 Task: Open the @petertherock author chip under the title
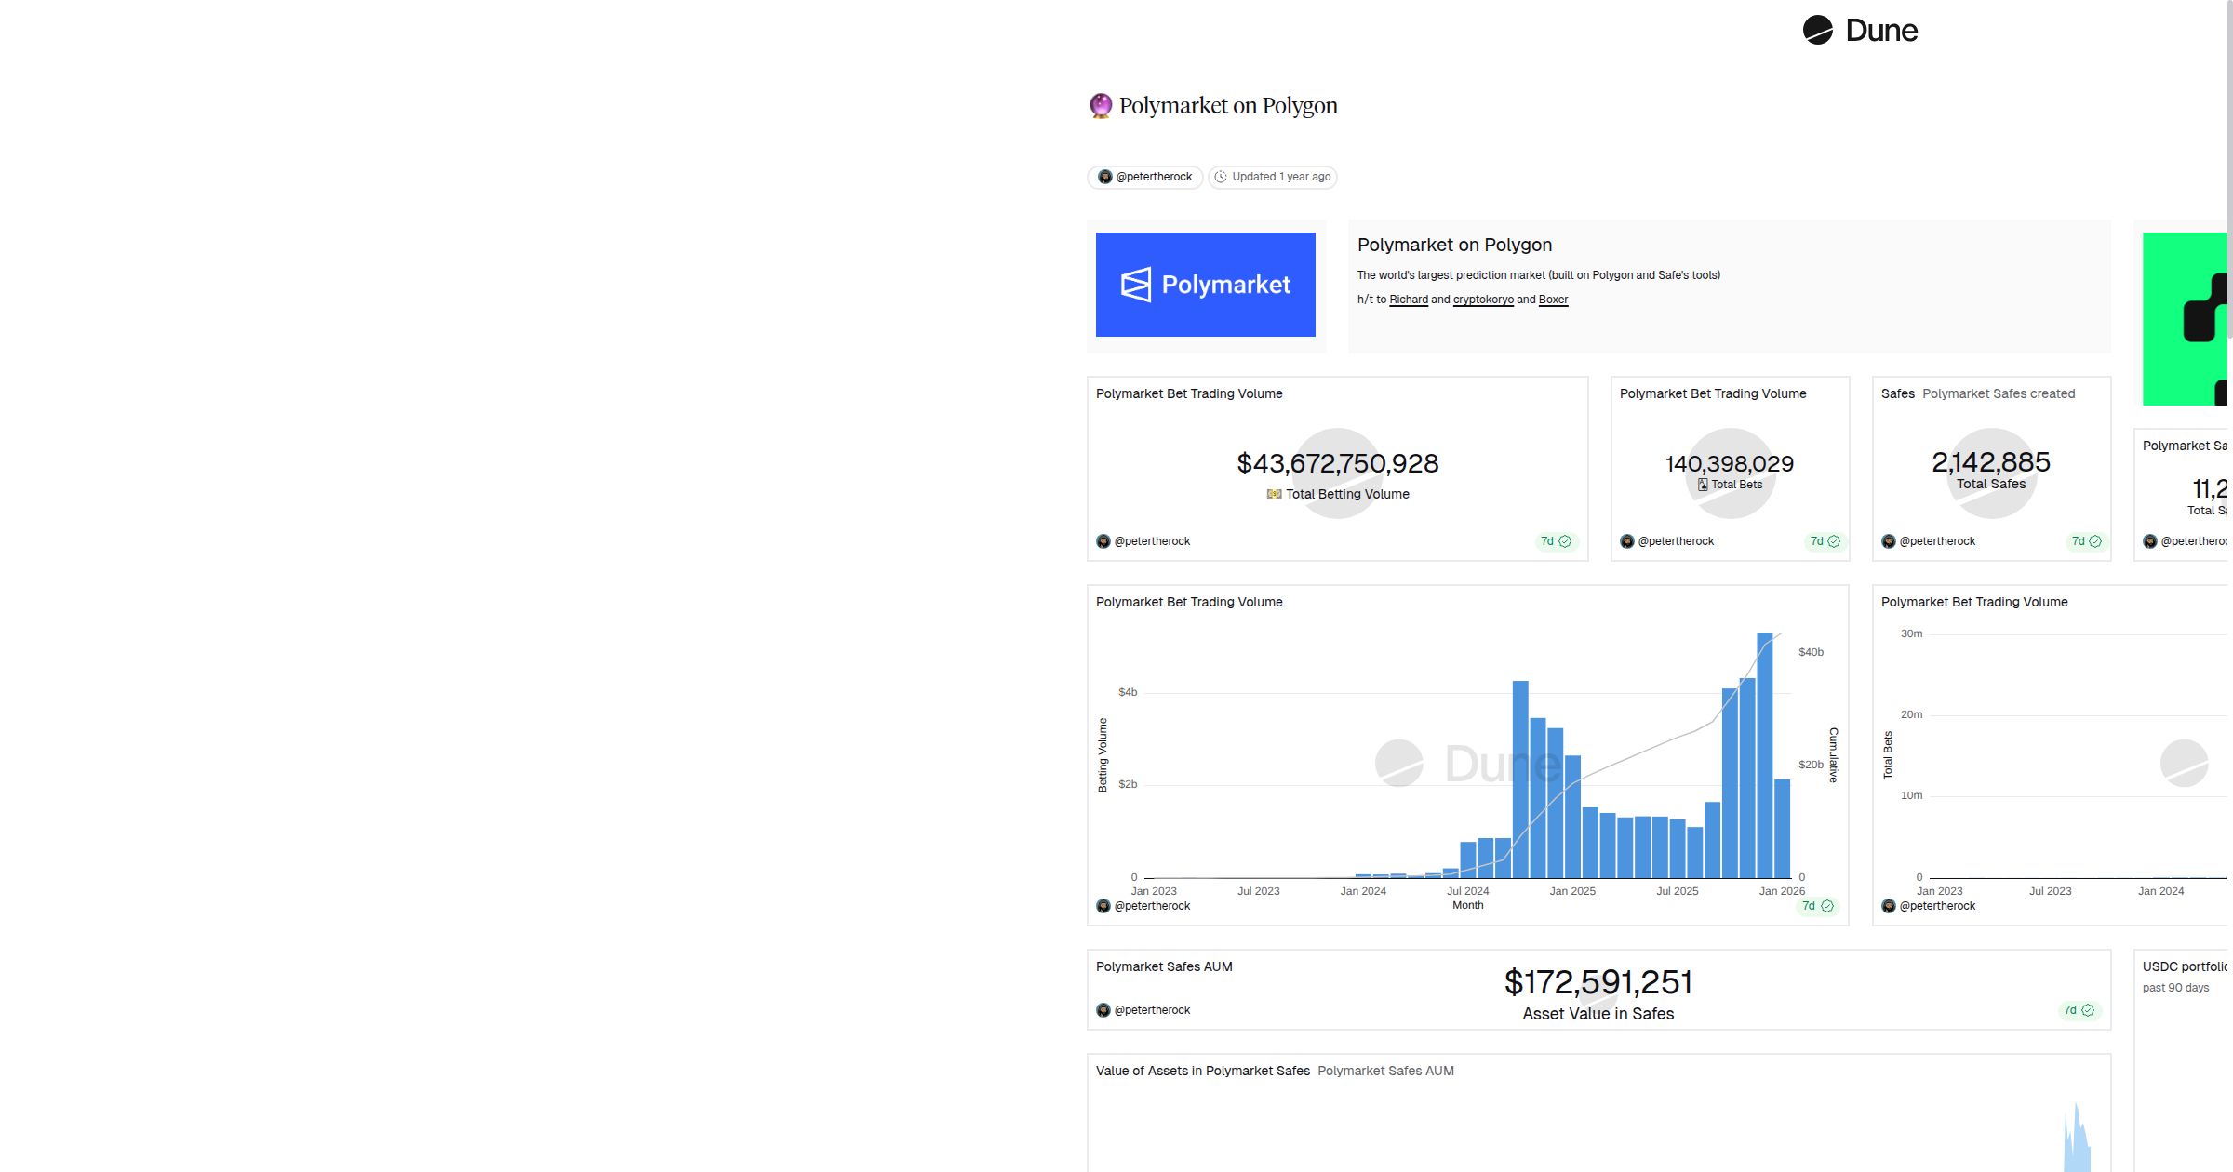(1144, 177)
